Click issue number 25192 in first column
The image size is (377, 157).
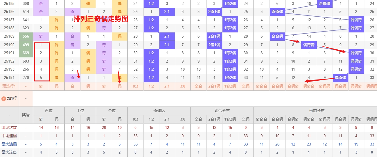click(x=9, y=61)
